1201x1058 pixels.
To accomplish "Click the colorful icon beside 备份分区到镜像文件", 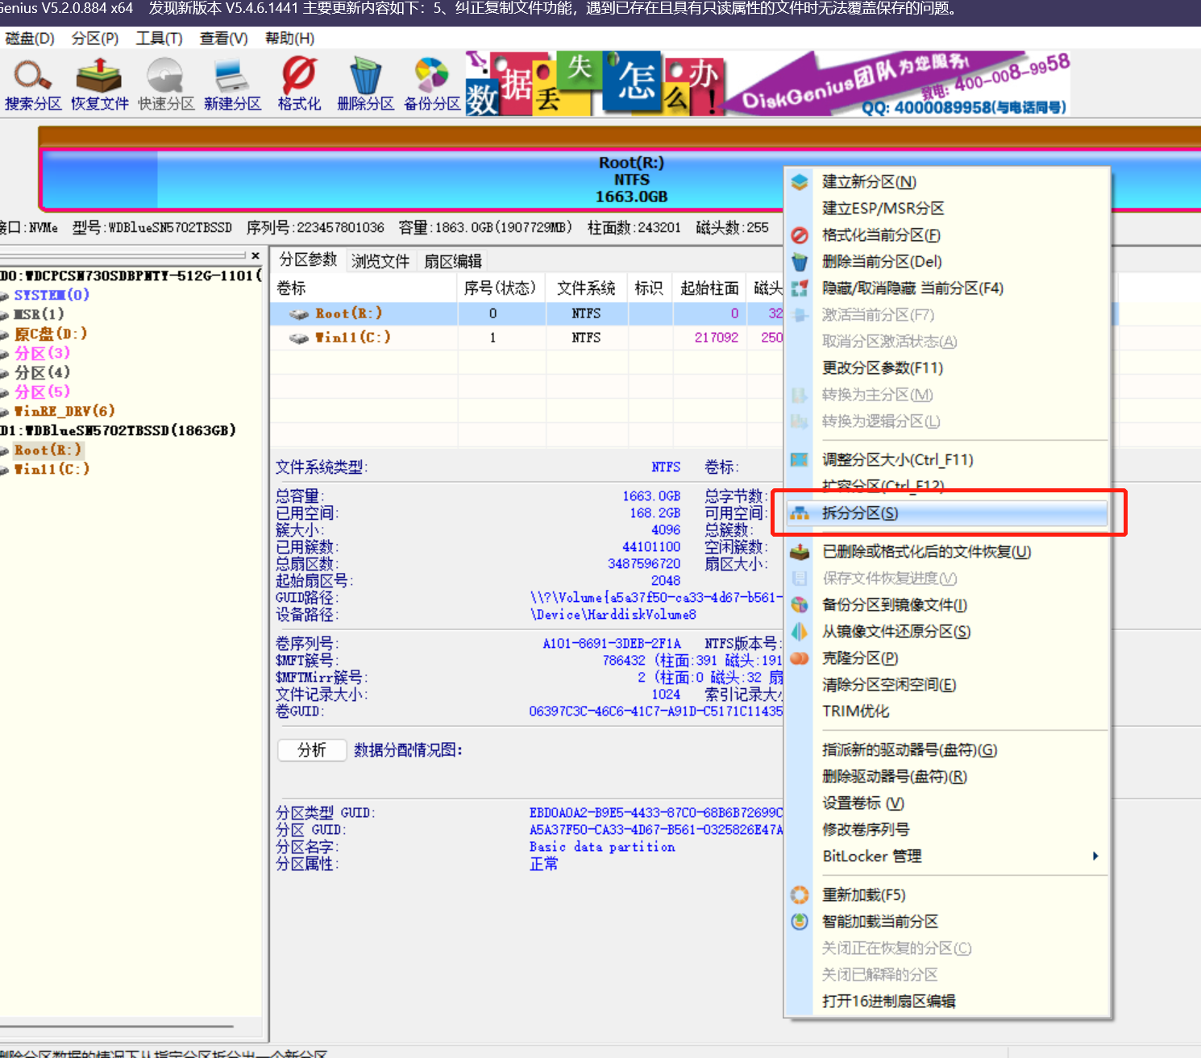I will [x=800, y=605].
